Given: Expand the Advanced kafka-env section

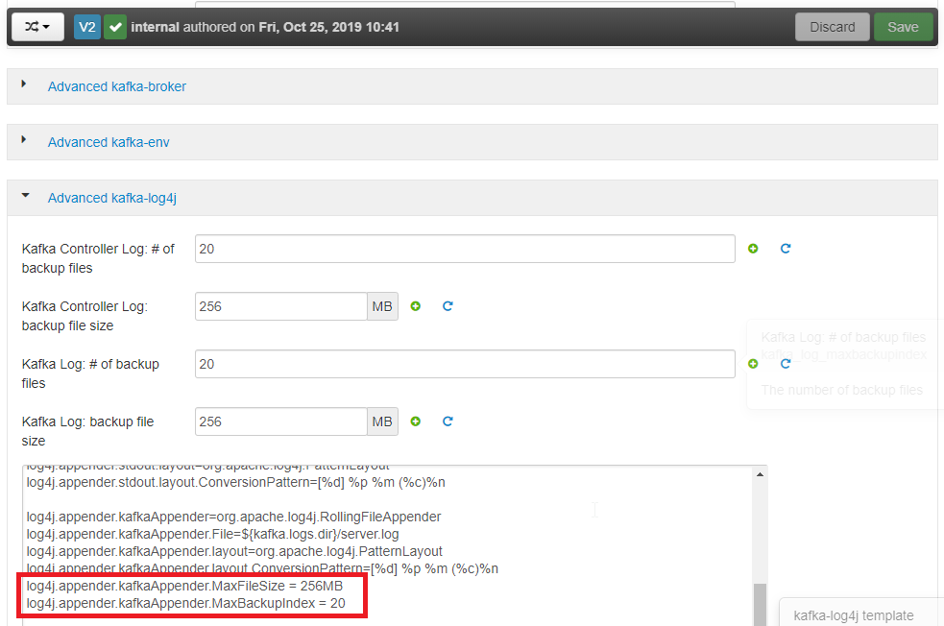Looking at the screenshot, I should point(109,142).
